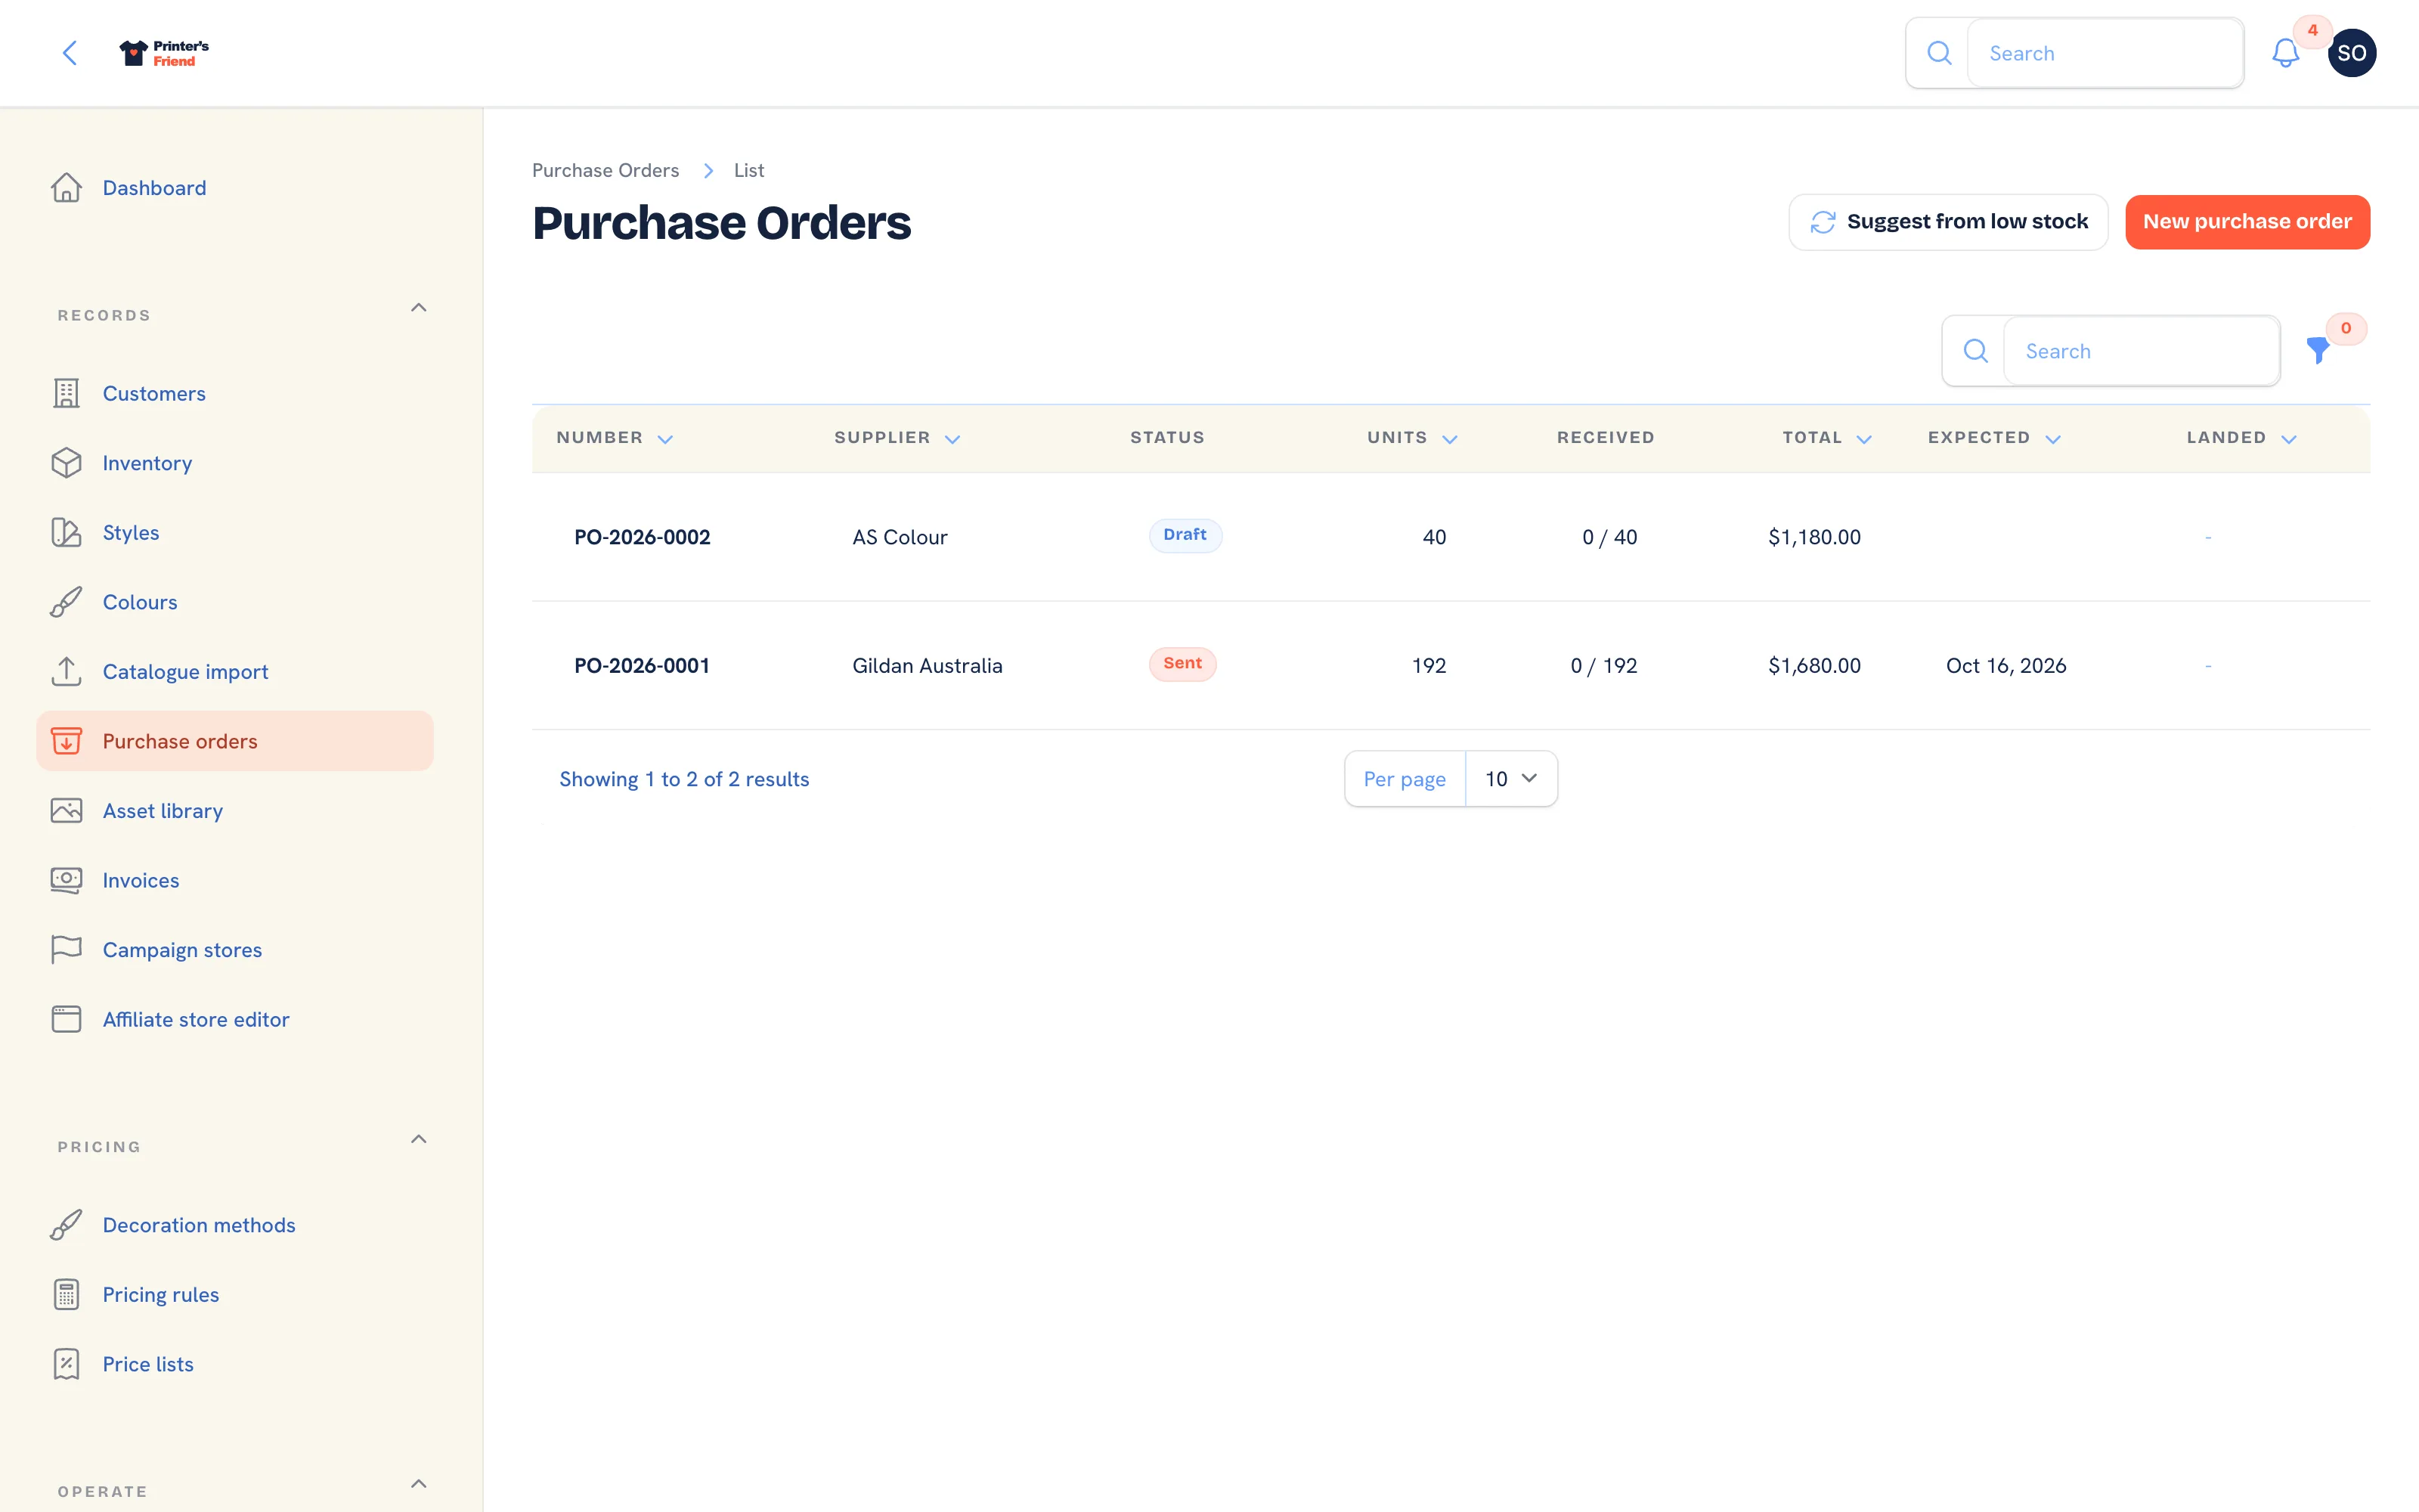Click Suggest from low stock button
The width and height of the screenshot is (2419, 1512).
(x=1947, y=222)
